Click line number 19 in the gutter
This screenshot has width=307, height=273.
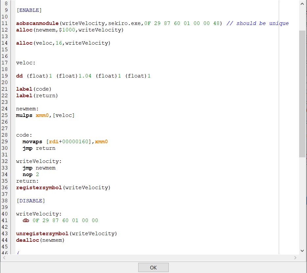tap(5, 76)
